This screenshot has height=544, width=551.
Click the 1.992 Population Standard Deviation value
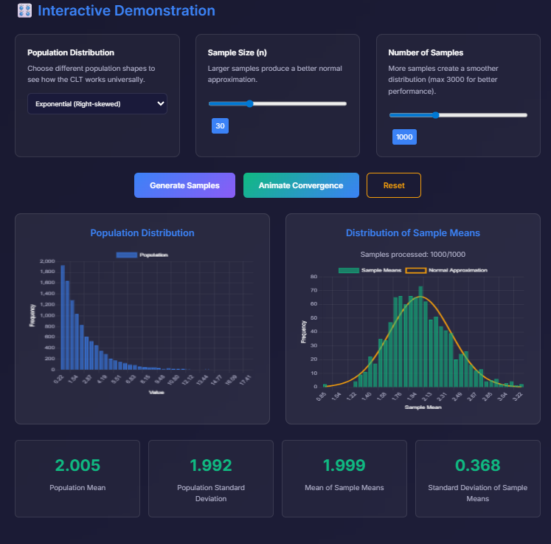[x=211, y=465]
